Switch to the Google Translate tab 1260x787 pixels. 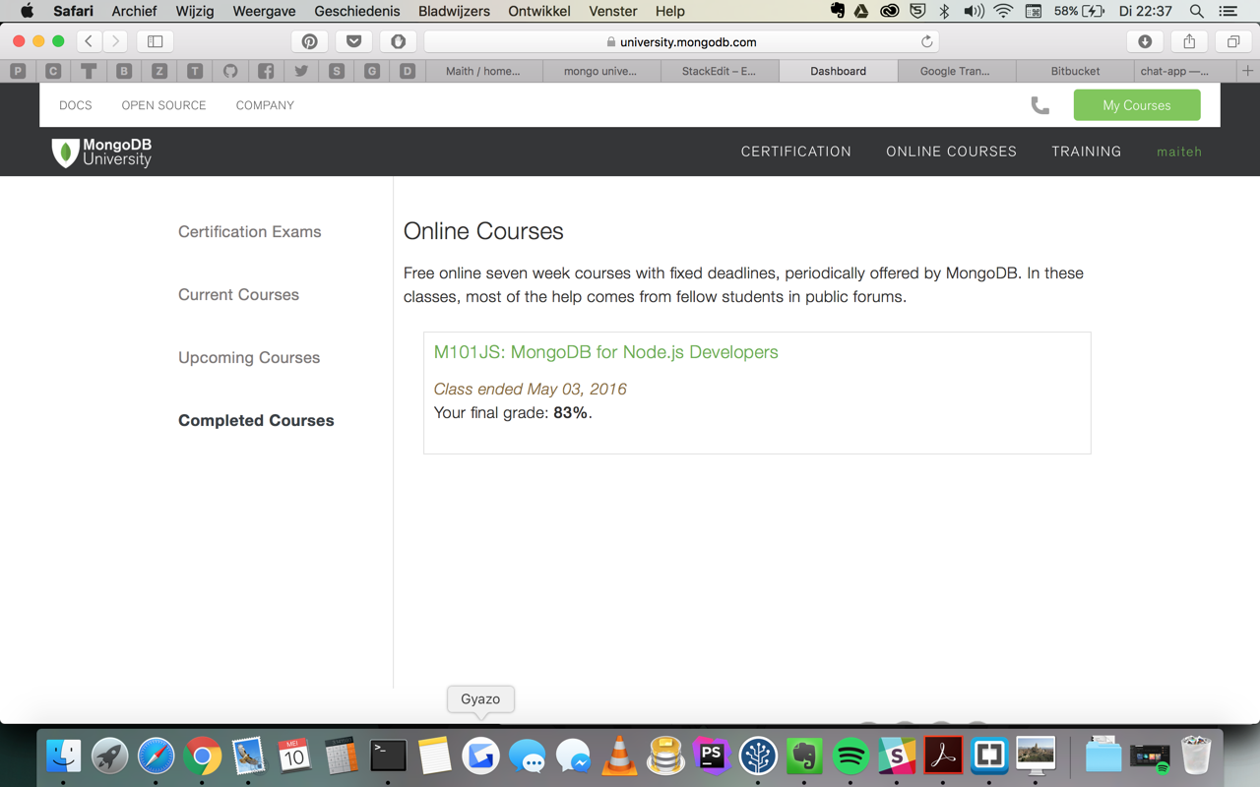point(955,71)
